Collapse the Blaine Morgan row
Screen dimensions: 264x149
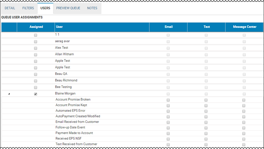click(x=9, y=94)
